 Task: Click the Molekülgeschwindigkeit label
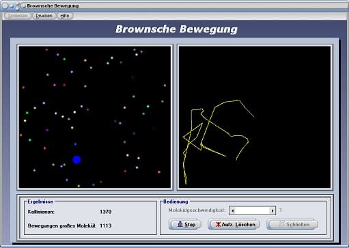[197, 210]
